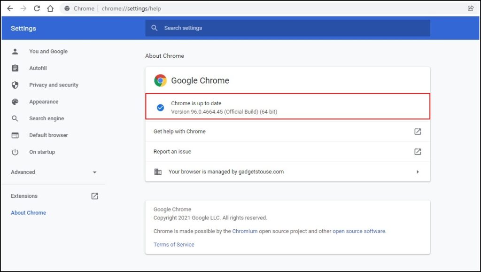Click external link icon for Get help with Chrome

tap(418, 132)
